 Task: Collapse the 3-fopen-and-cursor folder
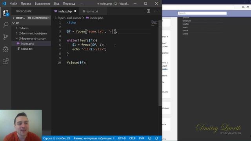pos(32,38)
